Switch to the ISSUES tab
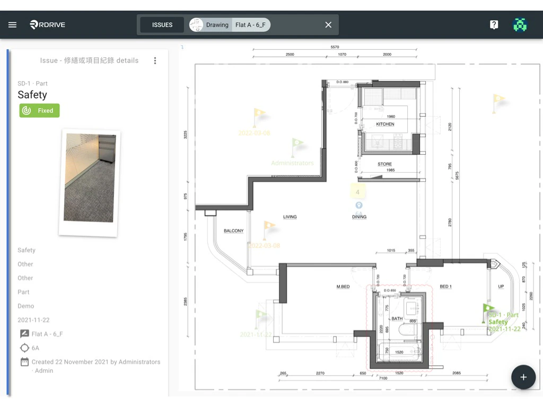 (162, 24)
